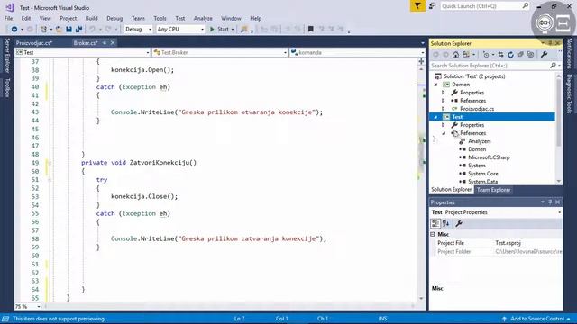
Task: Click the bookmark icon in toolbar
Action: [310, 29]
